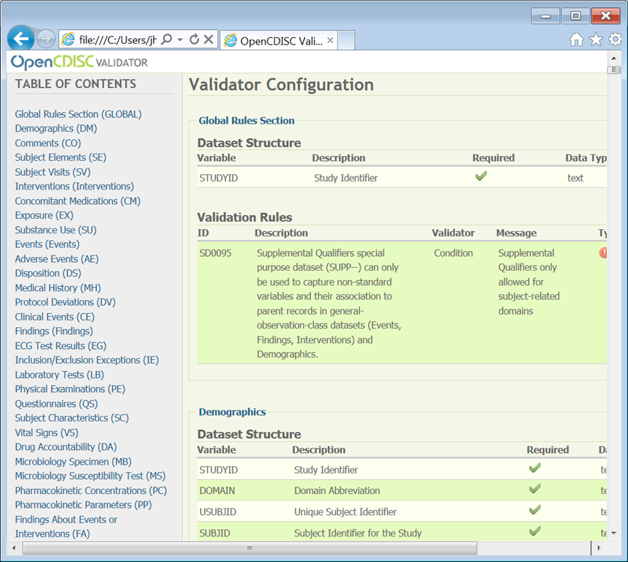This screenshot has height=562, width=628.
Task: Open the Tools gear icon
Action: [615, 39]
